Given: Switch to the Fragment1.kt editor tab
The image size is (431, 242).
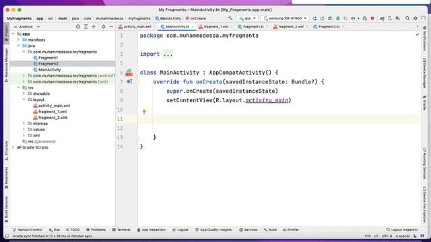Looking at the screenshot, I should tap(253, 27).
